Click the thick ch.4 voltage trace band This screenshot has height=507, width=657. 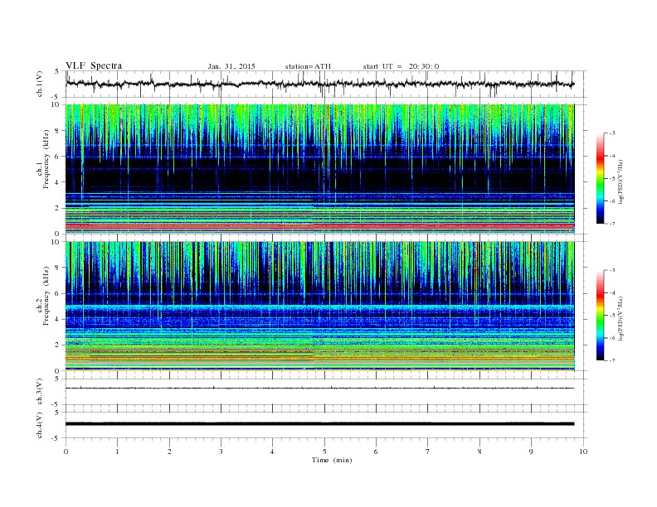click(319, 424)
